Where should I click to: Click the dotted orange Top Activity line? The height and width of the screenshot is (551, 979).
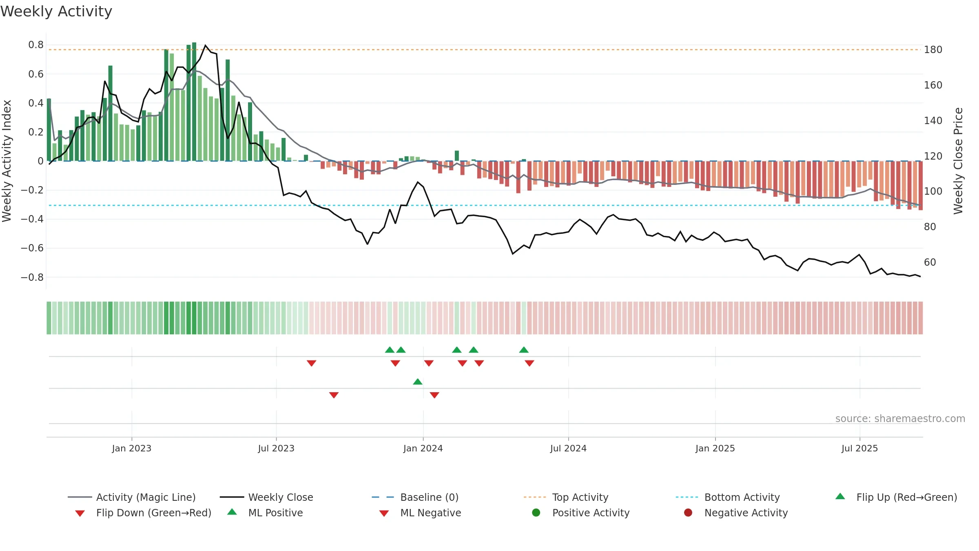pos(484,50)
